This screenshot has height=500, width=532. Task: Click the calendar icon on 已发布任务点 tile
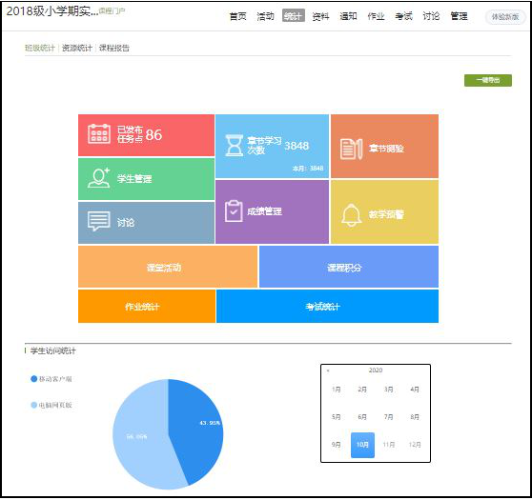coord(99,133)
